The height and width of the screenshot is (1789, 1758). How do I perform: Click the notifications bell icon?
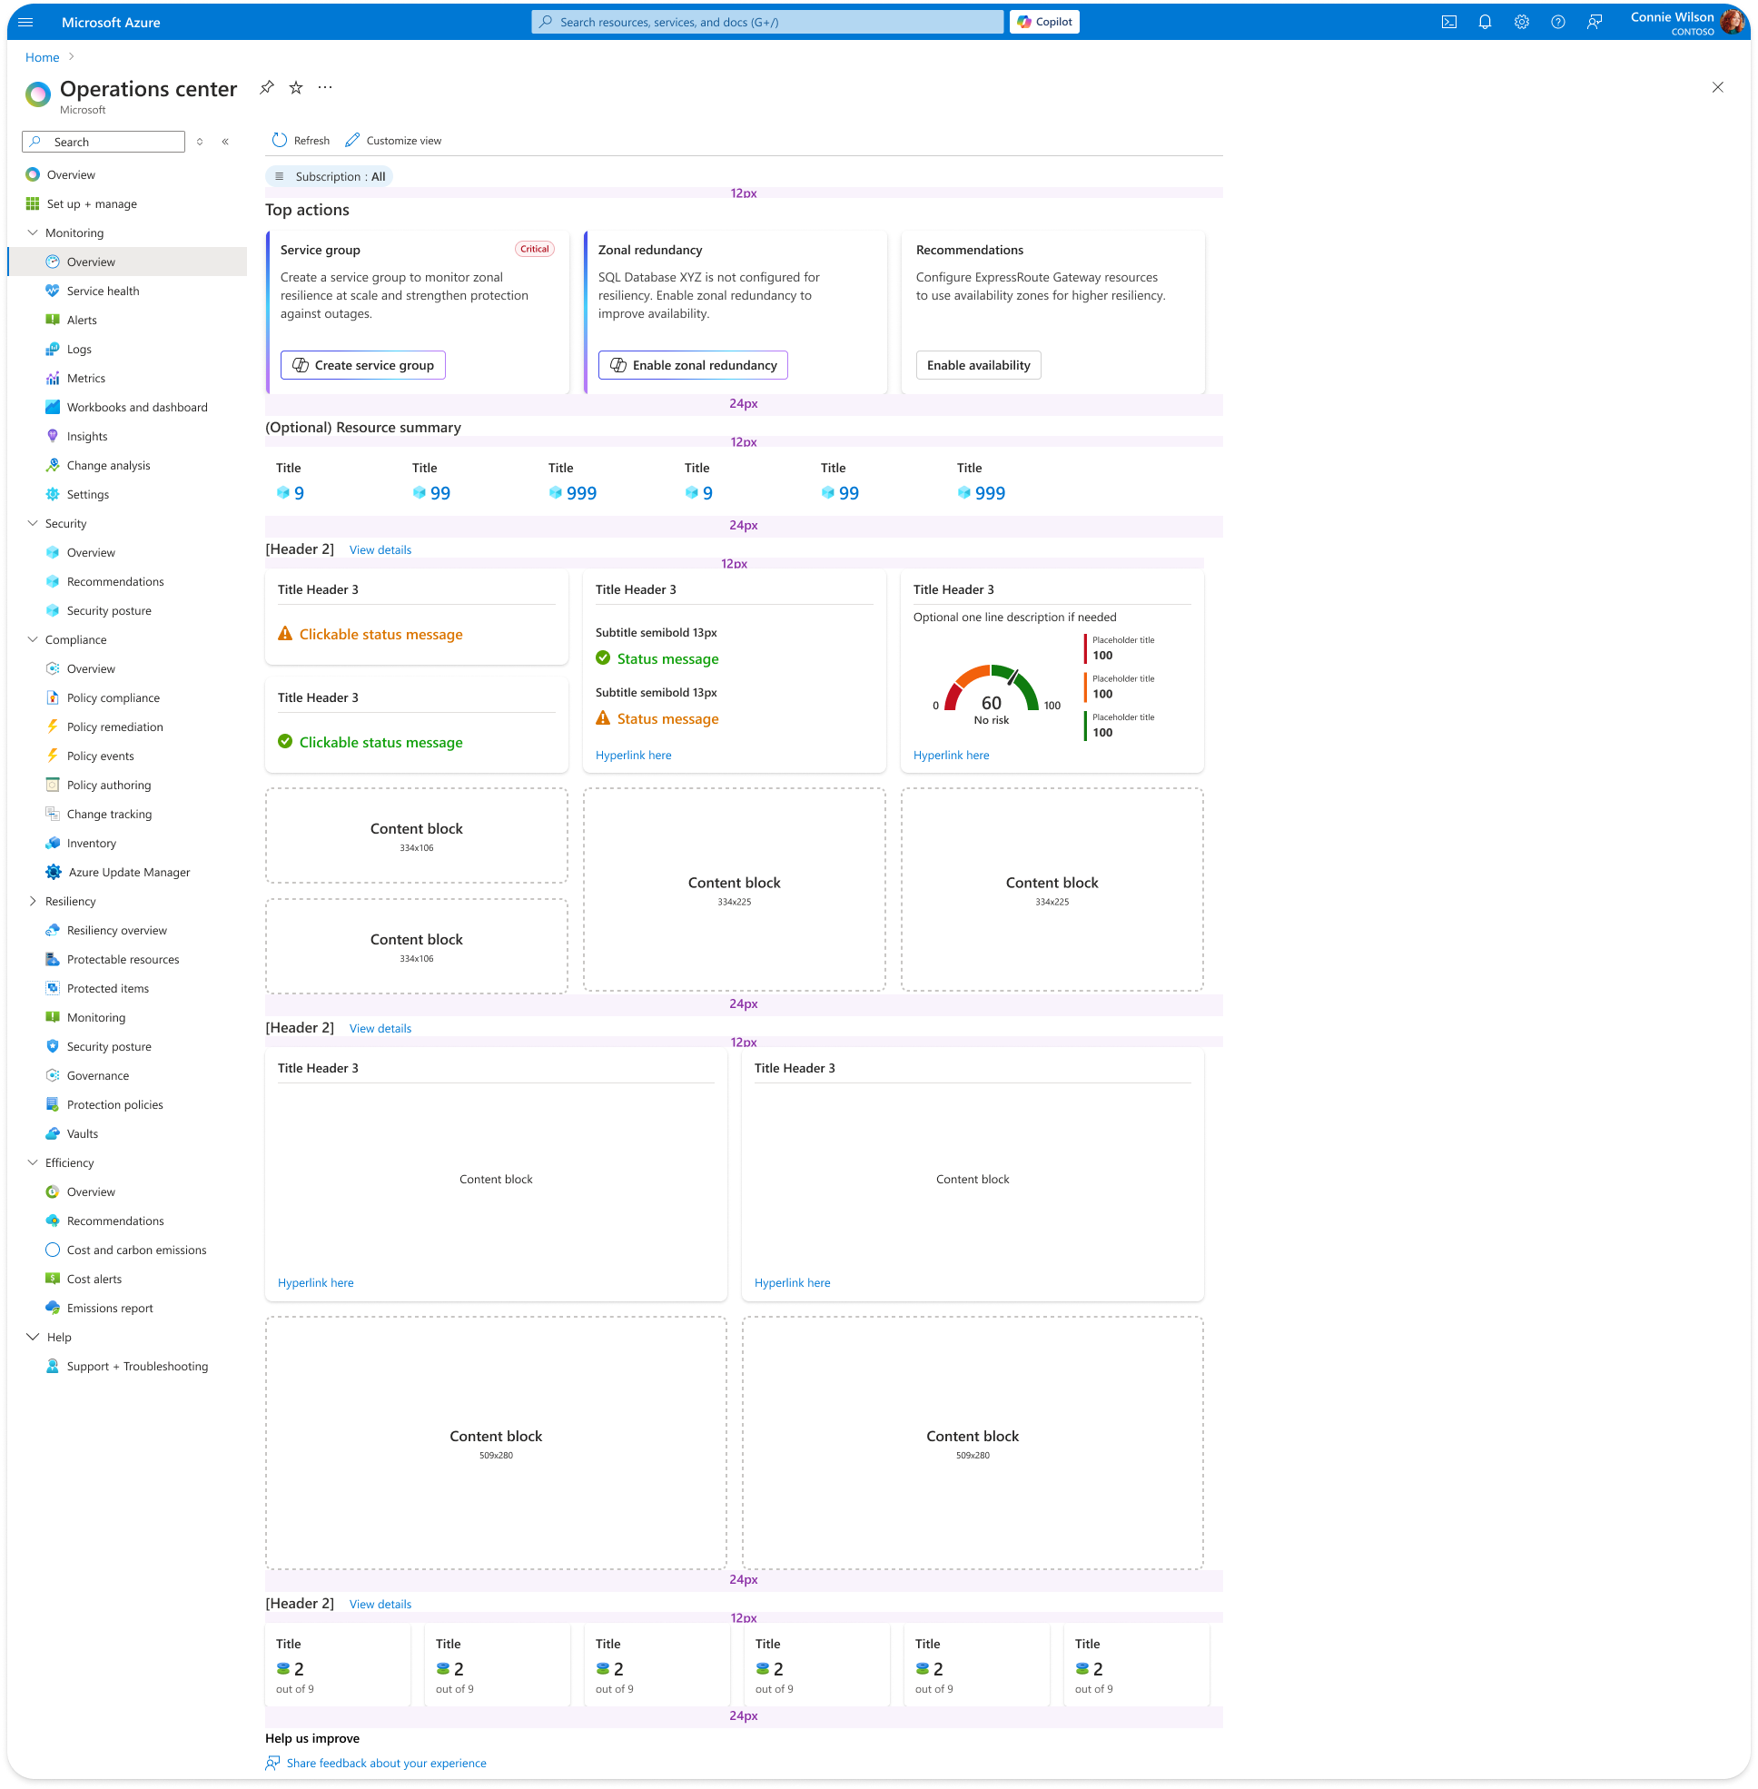pyautogui.click(x=1485, y=22)
